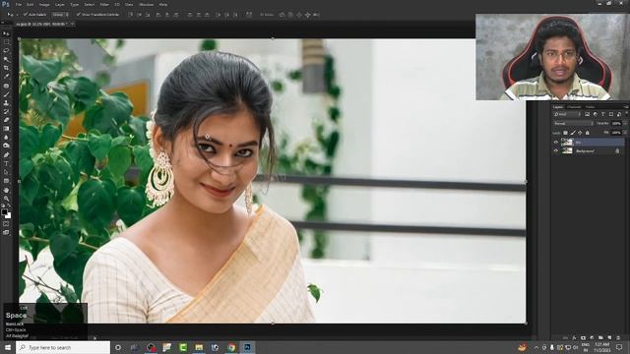The height and width of the screenshot is (354, 630).
Task: Select the Hand tool
Action: tap(6, 190)
